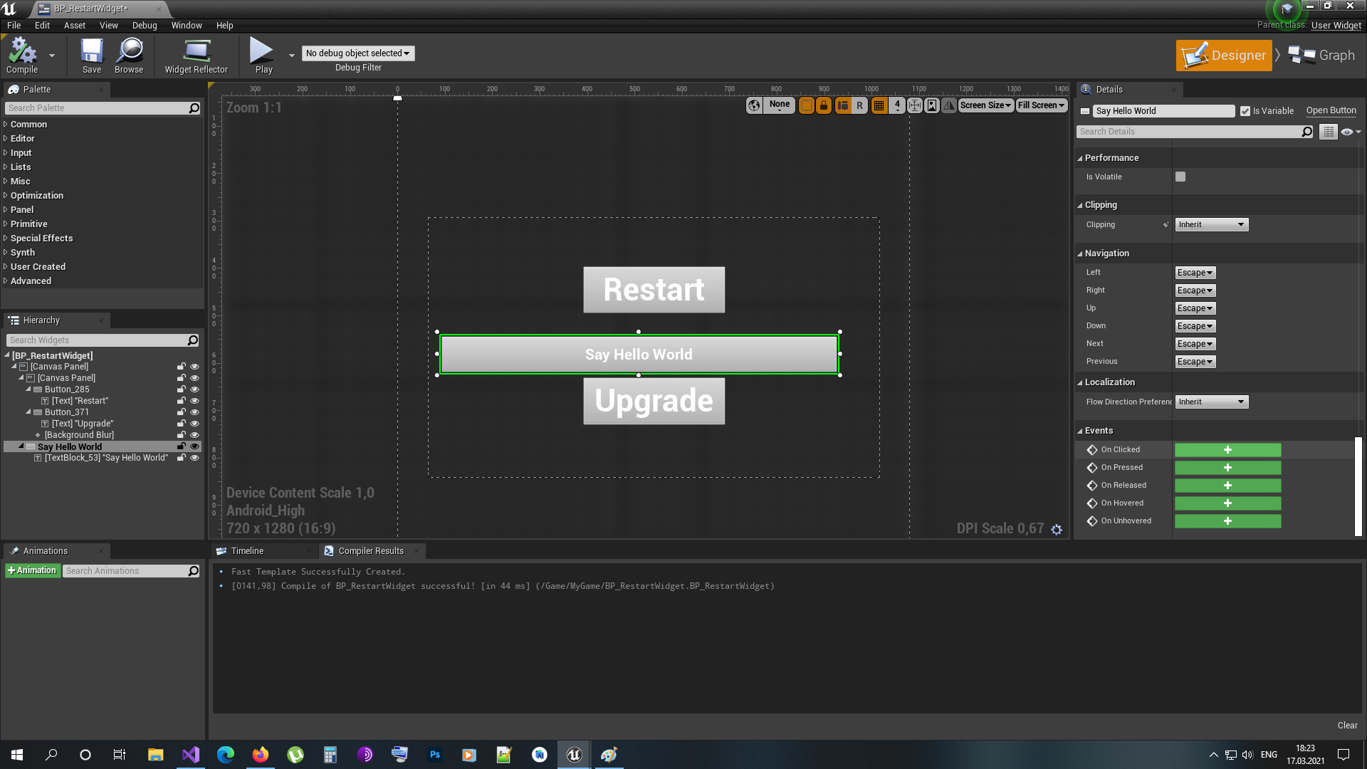
Task: Click the Details property matrix grid icon
Action: click(1329, 132)
